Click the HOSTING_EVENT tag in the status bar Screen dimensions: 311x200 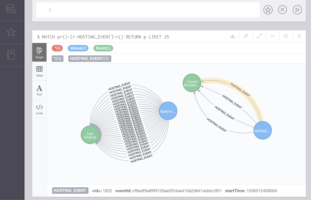[x=70, y=191]
